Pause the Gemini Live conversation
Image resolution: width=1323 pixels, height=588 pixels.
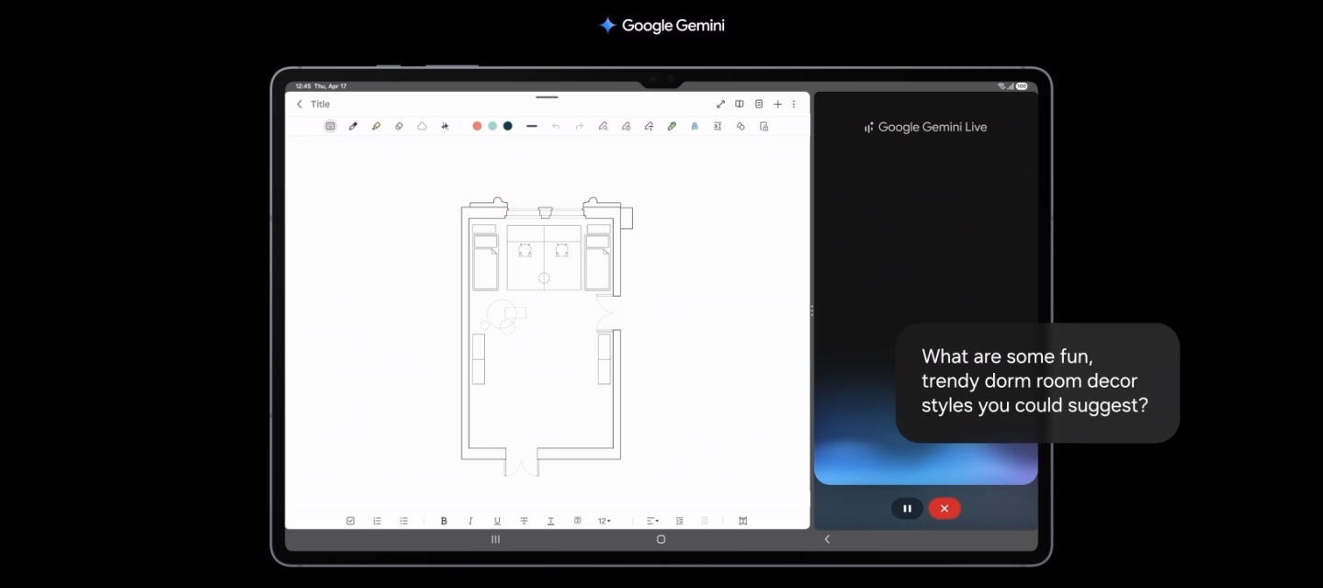click(907, 508)
